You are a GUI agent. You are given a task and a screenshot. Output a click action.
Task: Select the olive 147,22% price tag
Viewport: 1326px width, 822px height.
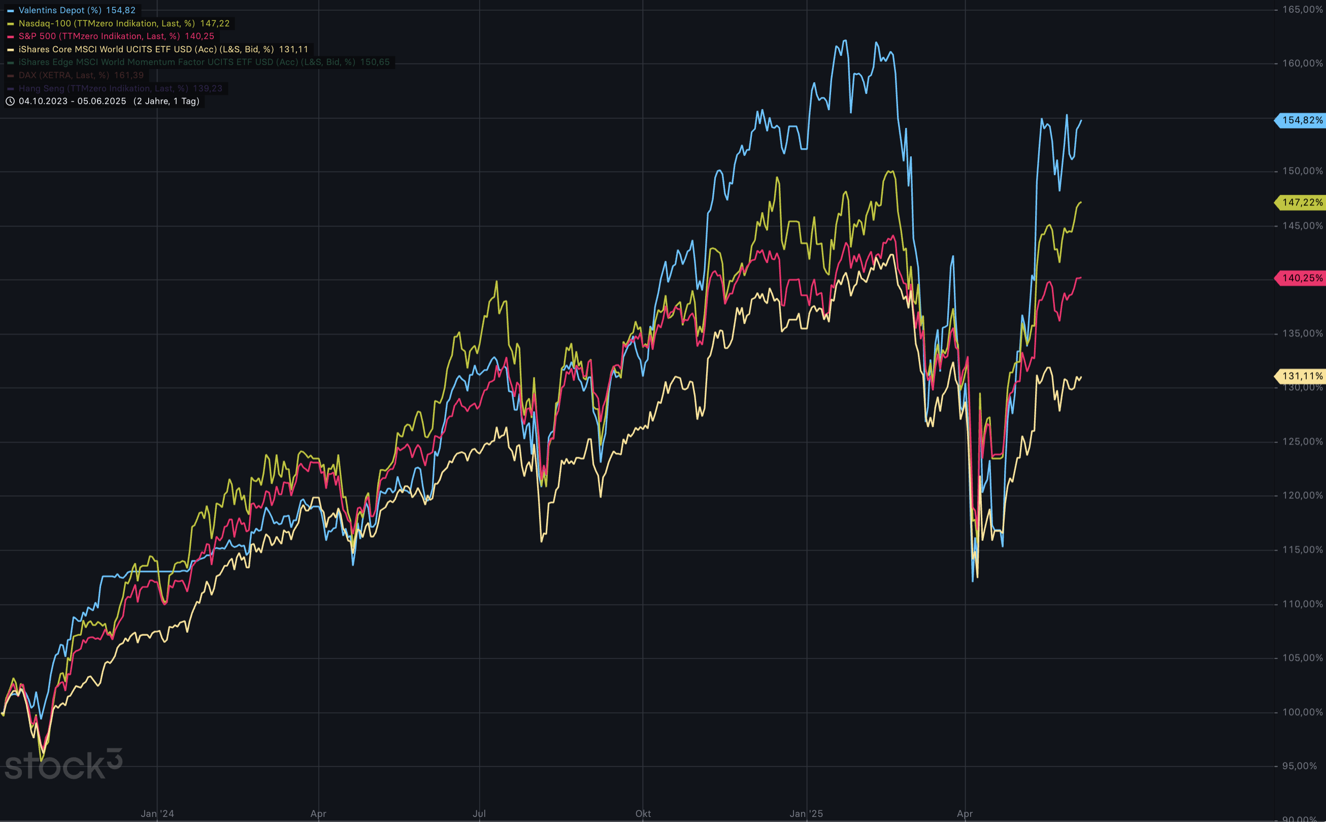[1300, 202]
